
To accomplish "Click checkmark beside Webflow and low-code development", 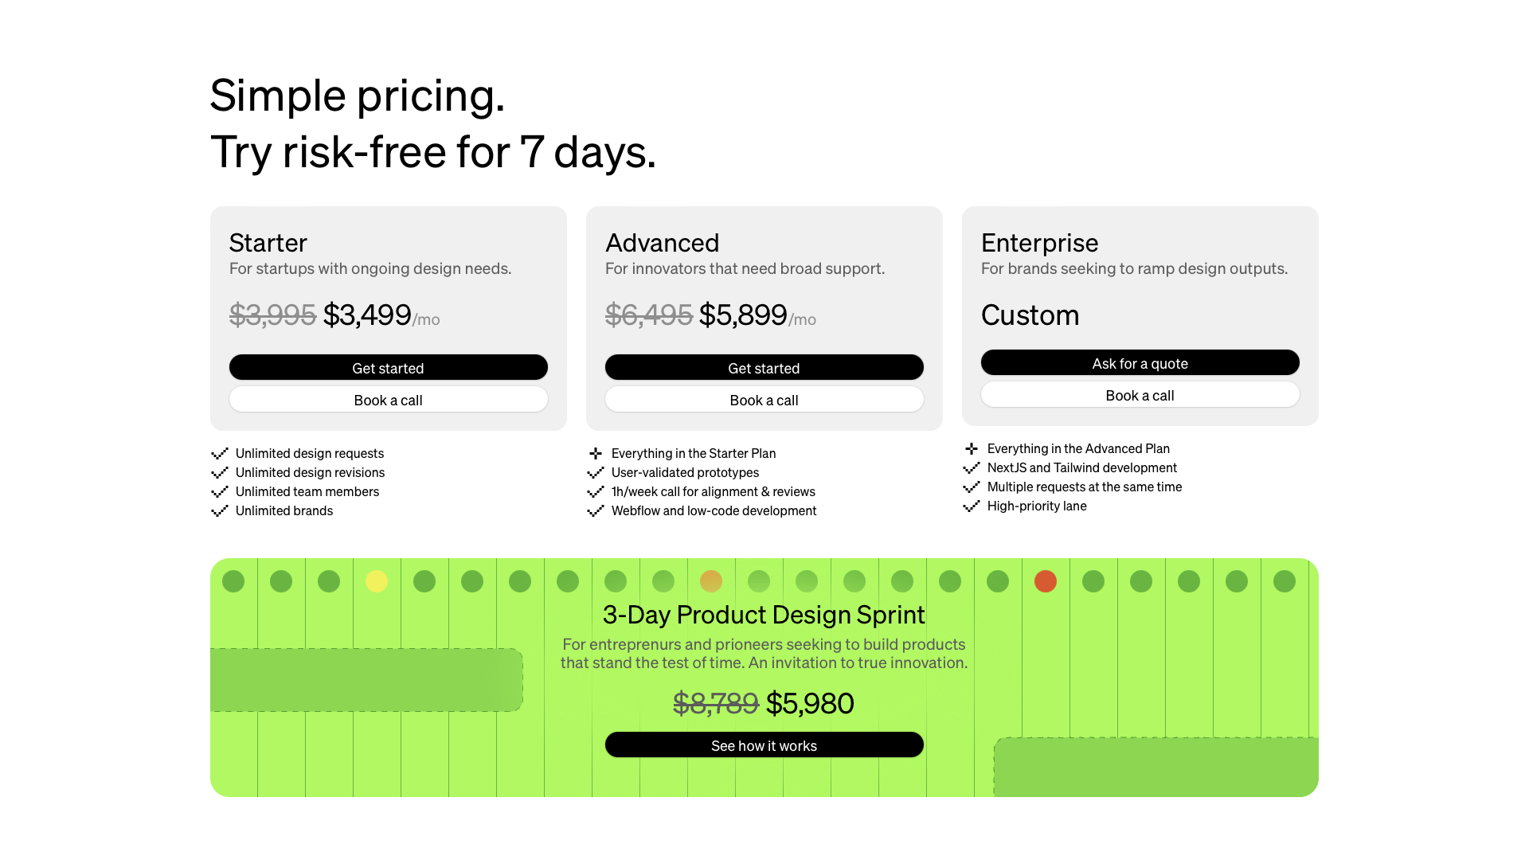I will (596, 510).
